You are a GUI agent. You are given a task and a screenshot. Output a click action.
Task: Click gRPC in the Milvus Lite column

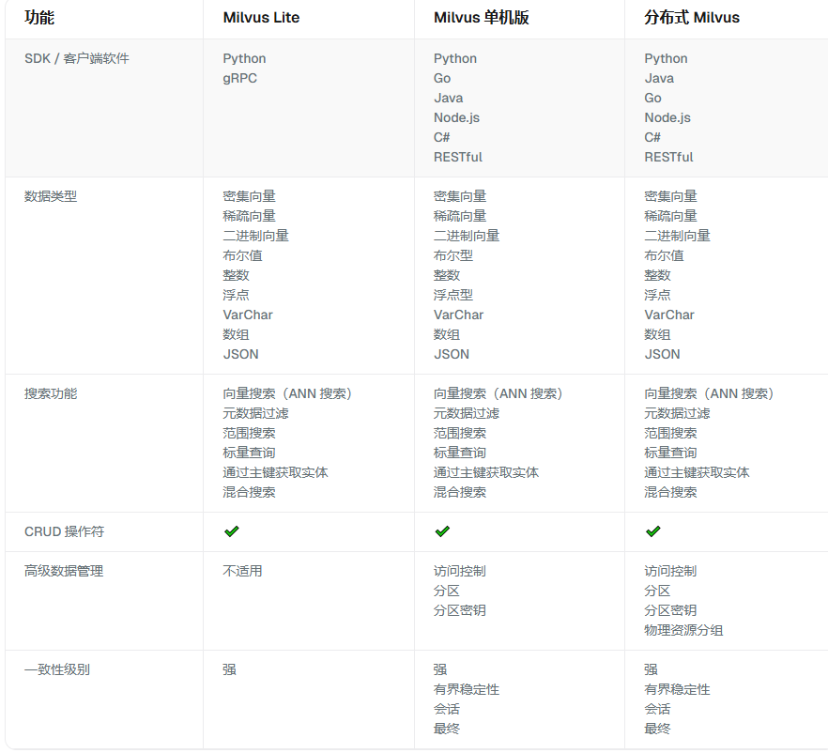[239, 78]
